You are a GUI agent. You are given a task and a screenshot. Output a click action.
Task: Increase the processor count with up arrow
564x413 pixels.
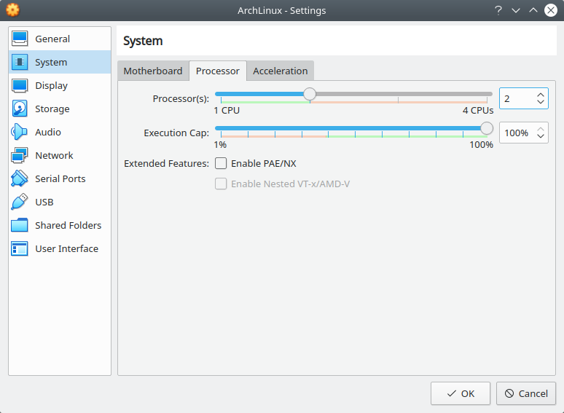540,95
